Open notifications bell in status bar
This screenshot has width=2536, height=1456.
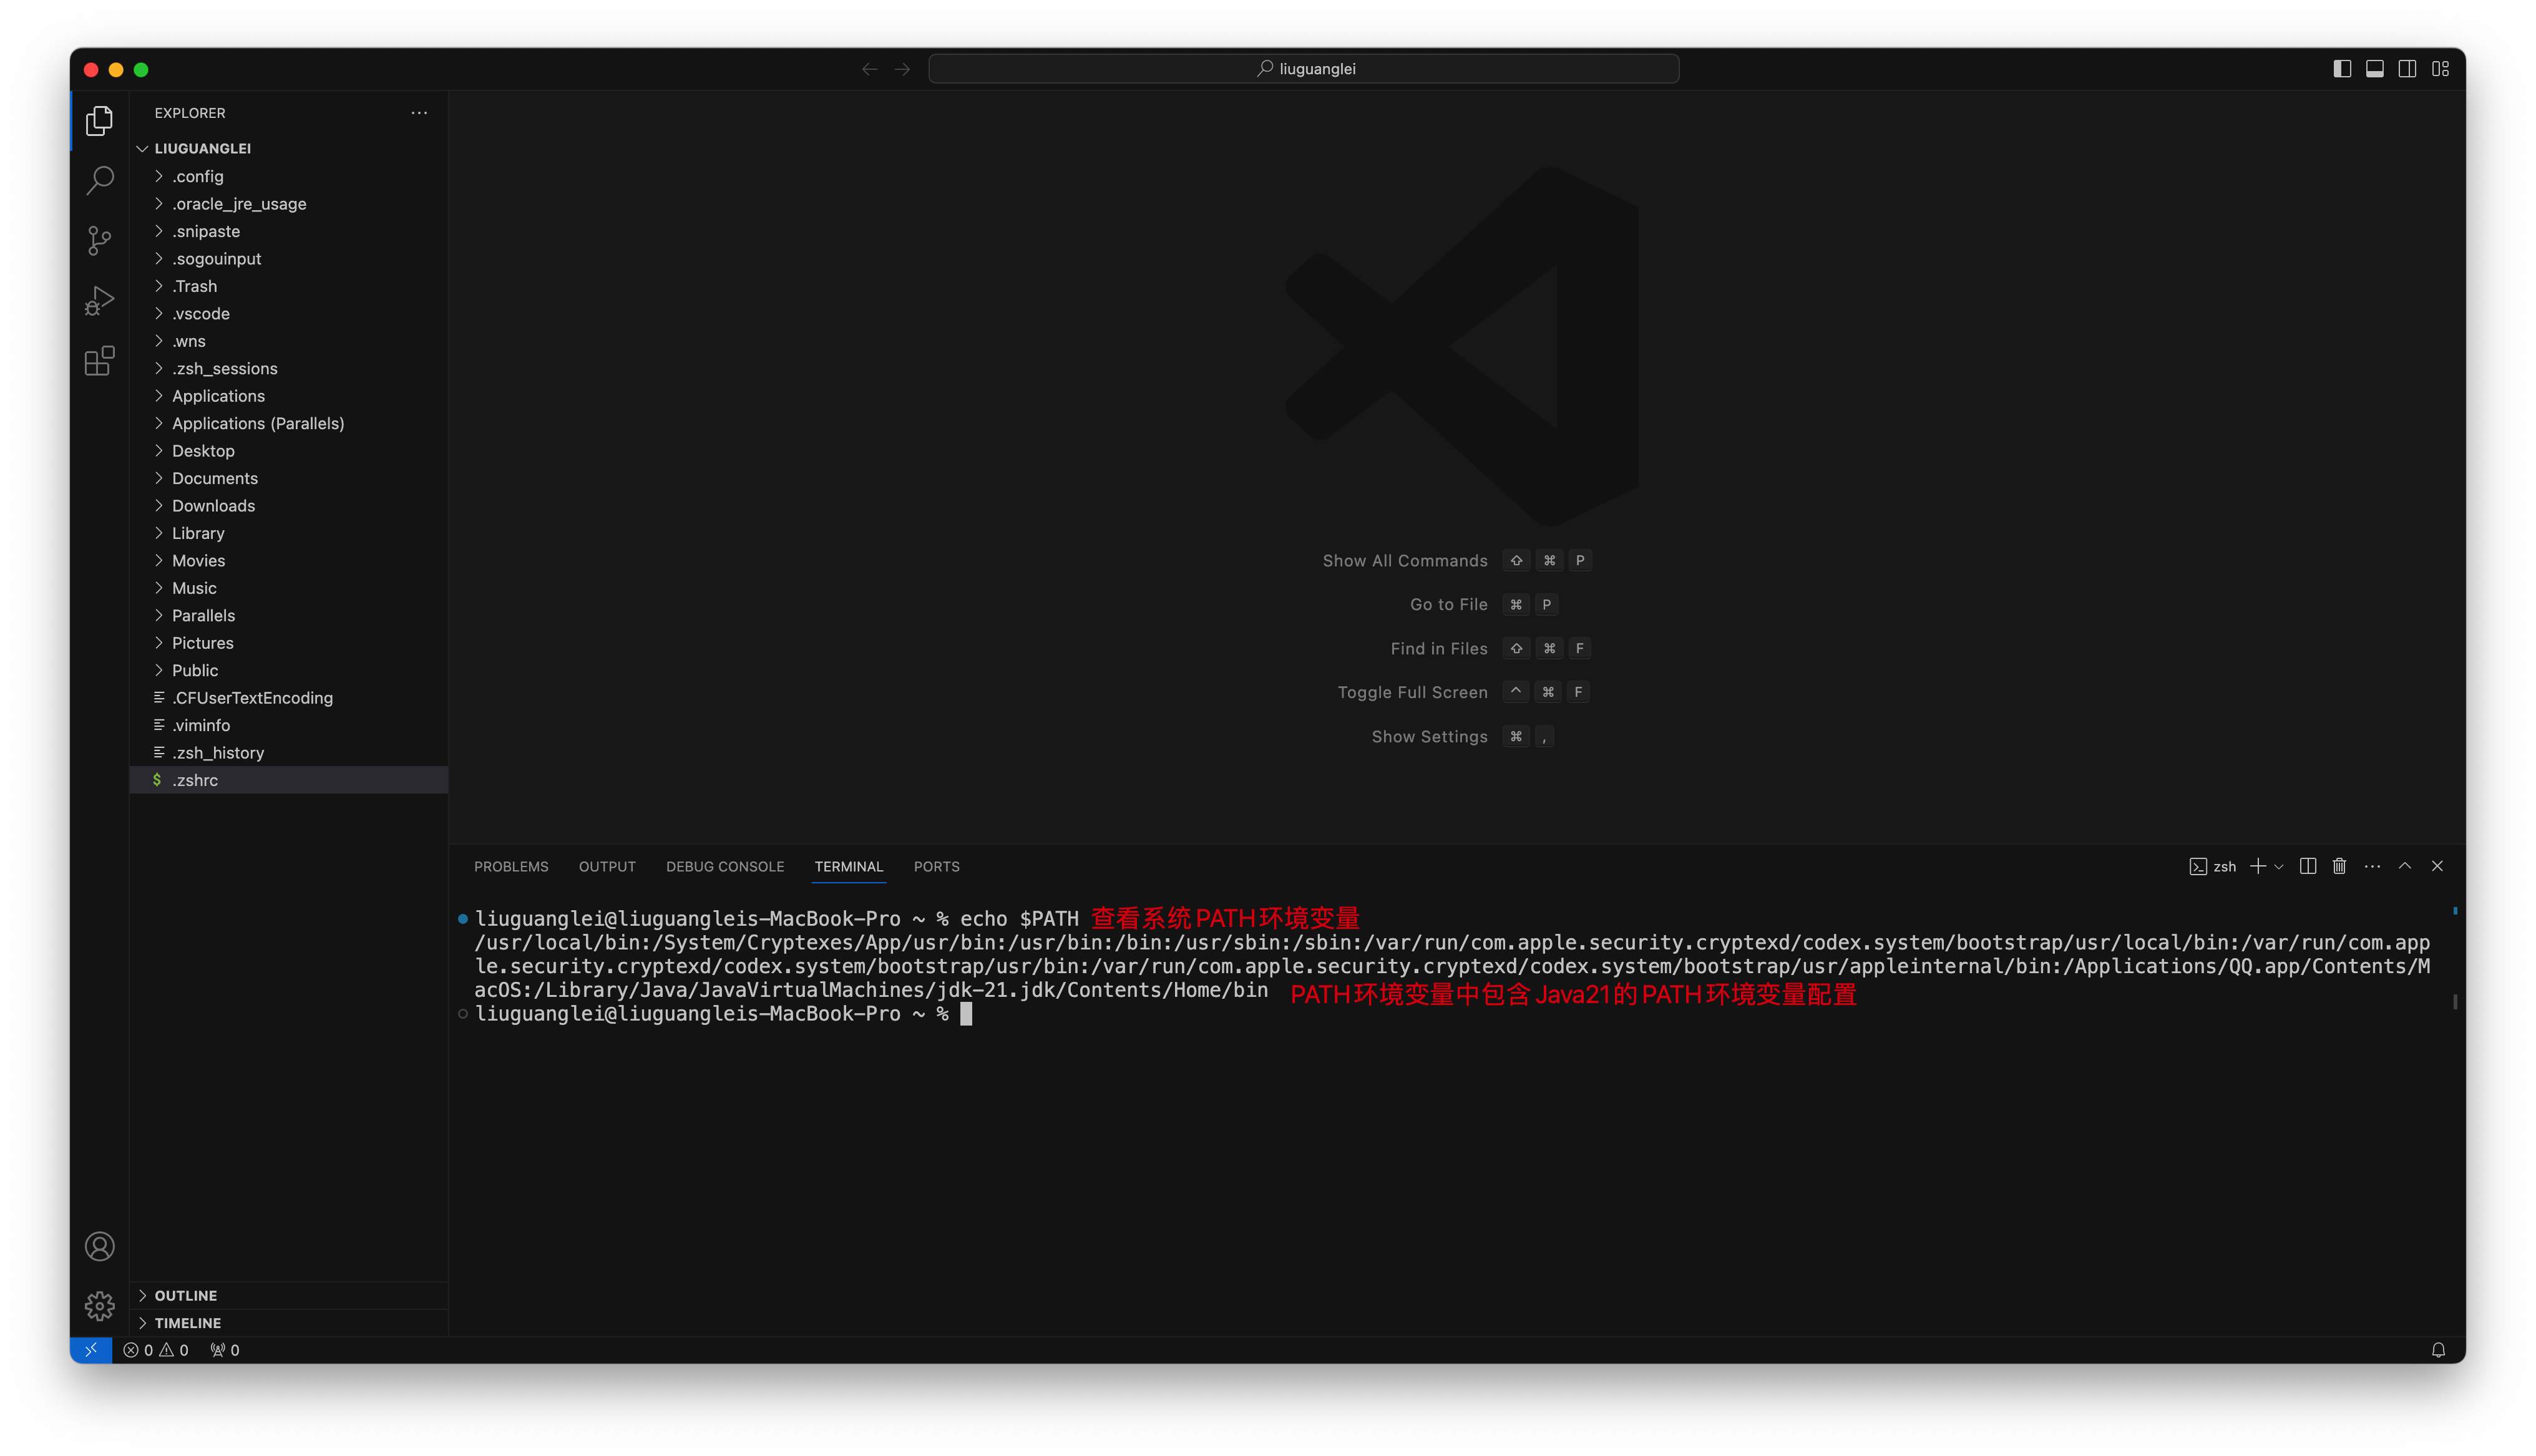point(2438,1350)
